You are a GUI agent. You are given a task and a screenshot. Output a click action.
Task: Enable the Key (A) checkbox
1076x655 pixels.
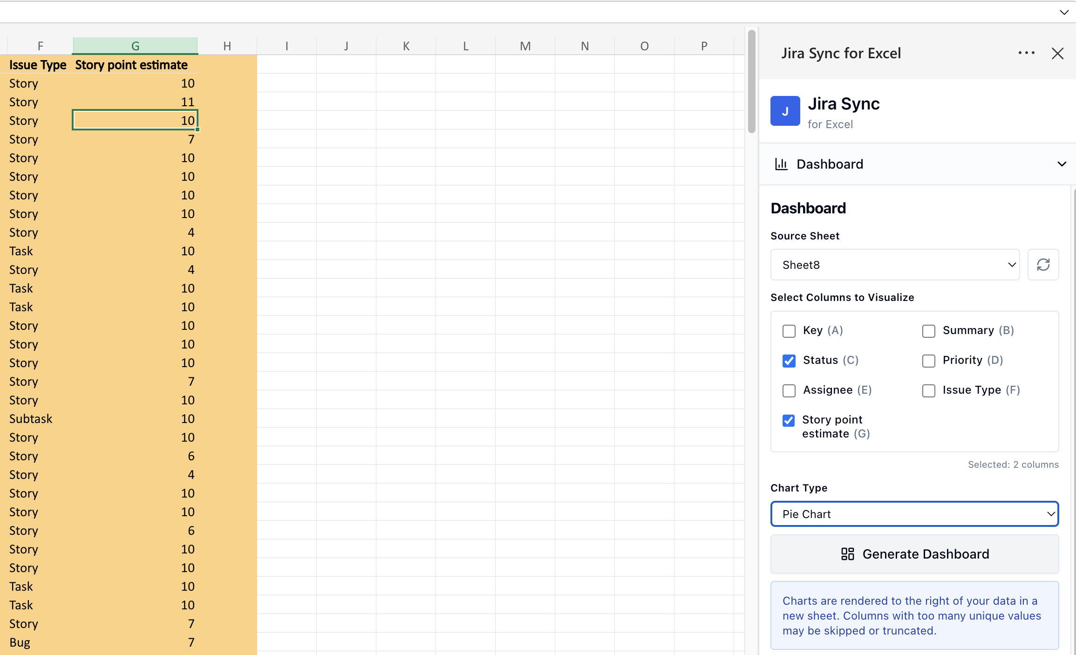click(789, 331)
